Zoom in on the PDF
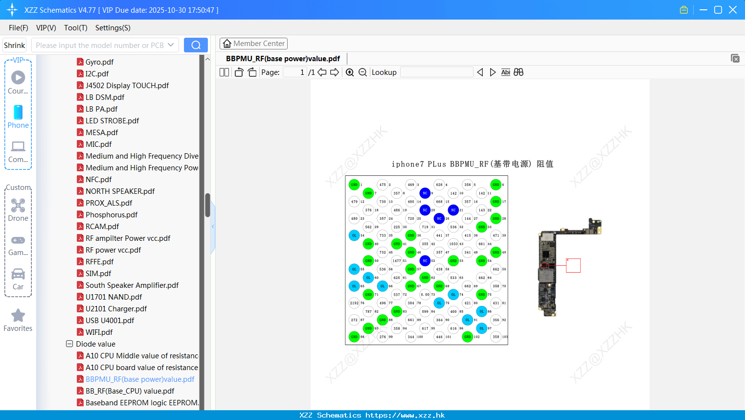Viewport: 745px width, 420px height. [x=350, y=72]
